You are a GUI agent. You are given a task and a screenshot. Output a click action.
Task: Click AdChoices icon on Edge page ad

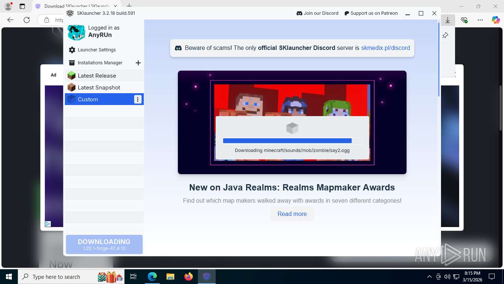click(48, 224)
